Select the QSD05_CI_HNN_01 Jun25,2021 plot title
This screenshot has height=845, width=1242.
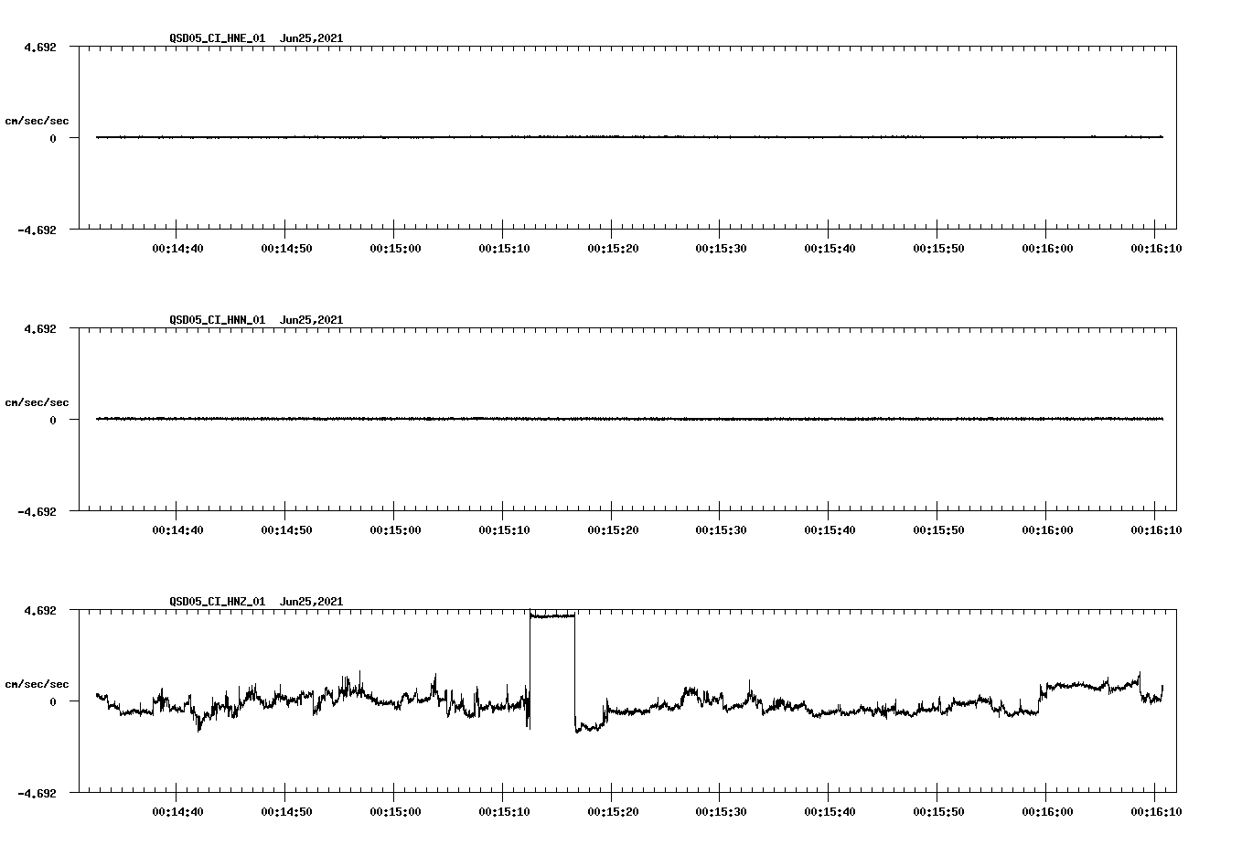(256, 320)
